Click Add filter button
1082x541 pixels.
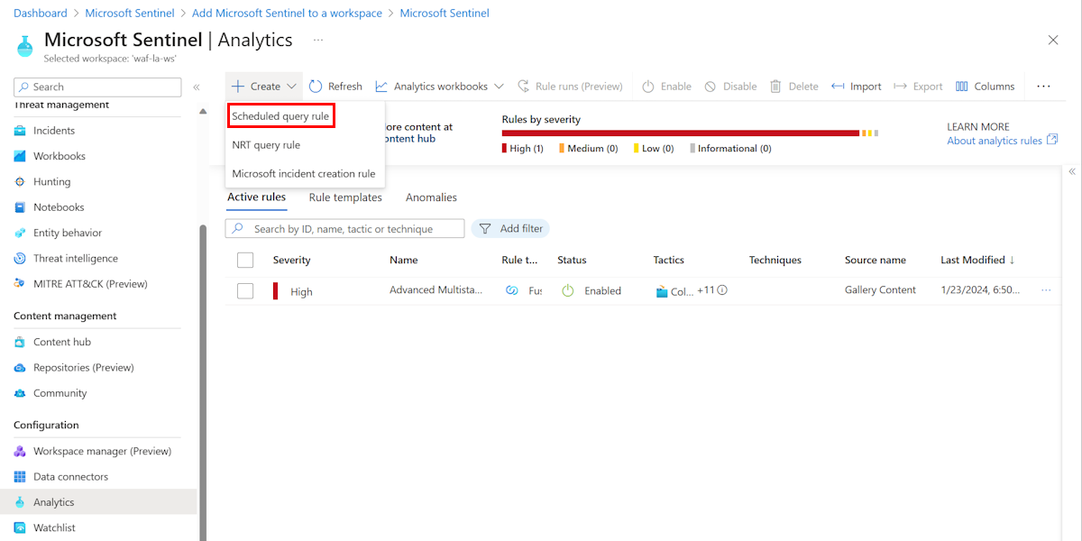pos(510,229)
